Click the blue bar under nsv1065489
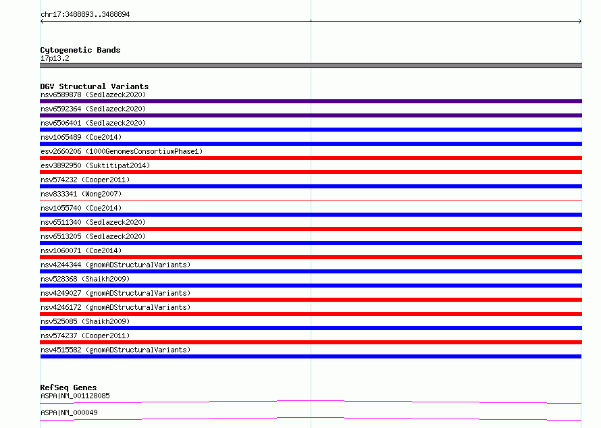601x428 pixels. pos(311,144)
